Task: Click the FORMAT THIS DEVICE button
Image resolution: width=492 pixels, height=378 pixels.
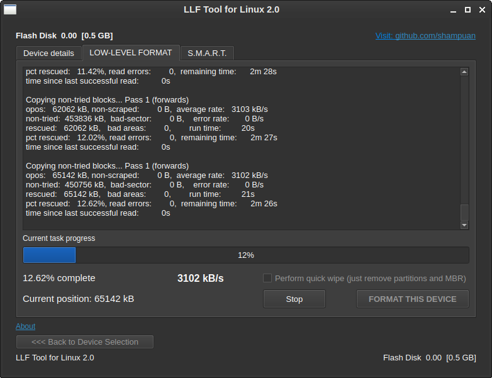Action: click(412, 299)
